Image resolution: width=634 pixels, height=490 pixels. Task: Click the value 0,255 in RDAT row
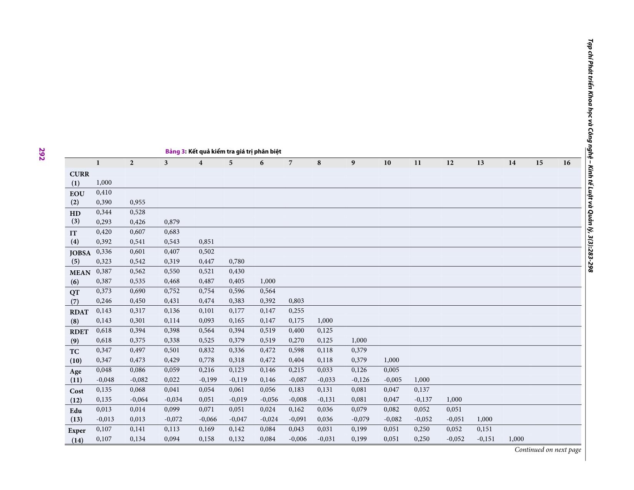pyautogui.click(x=296, y=311)
